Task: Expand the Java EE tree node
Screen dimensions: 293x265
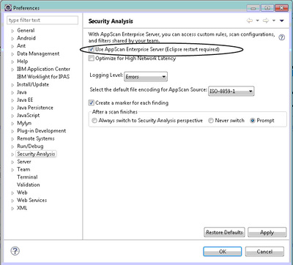Action: 12,100
